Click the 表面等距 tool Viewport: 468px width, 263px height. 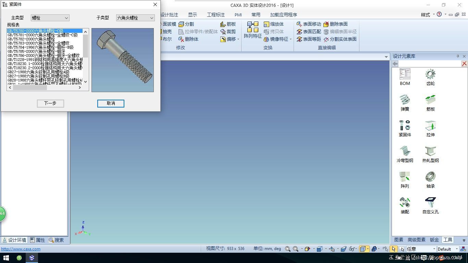(309, 39)
